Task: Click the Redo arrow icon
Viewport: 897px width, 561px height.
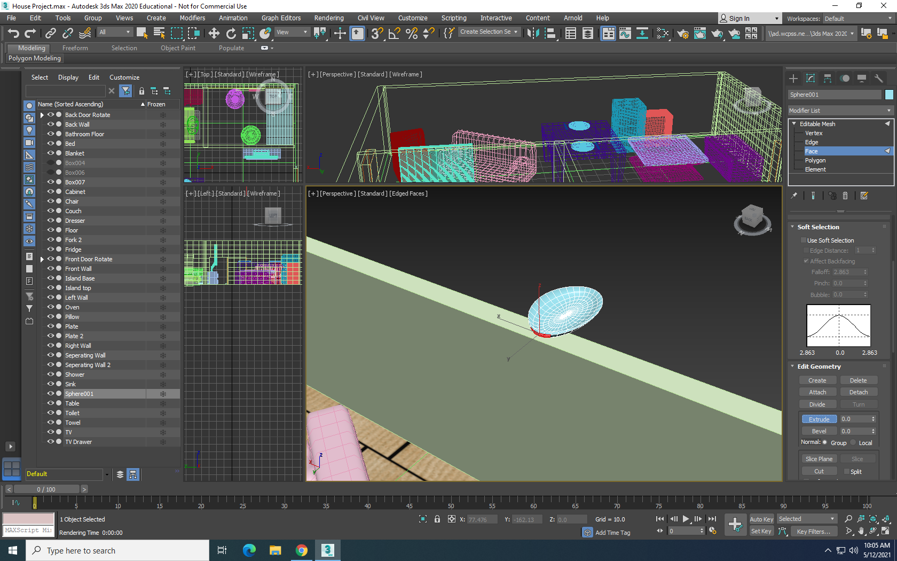Action: pos(30,33)
